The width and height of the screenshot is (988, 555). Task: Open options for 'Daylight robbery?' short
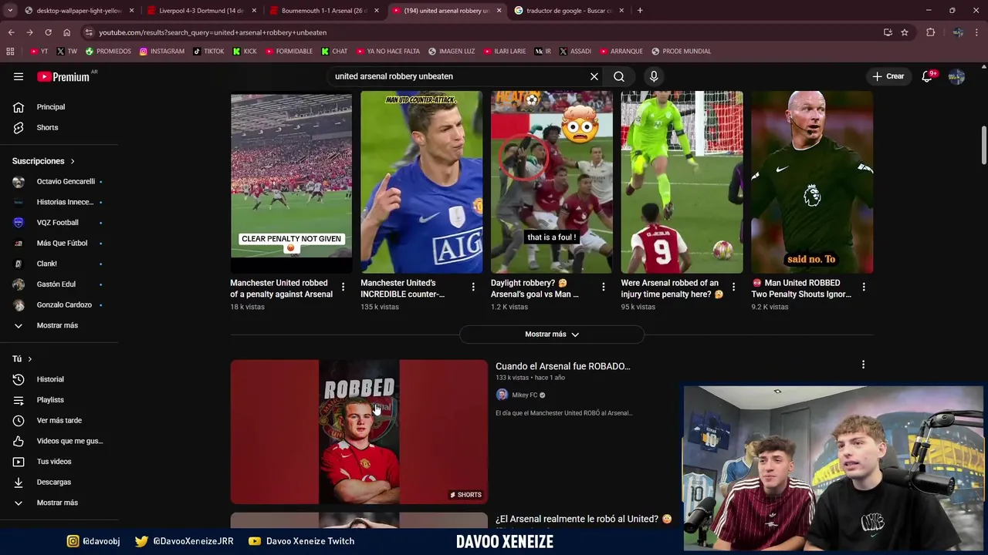604,287
